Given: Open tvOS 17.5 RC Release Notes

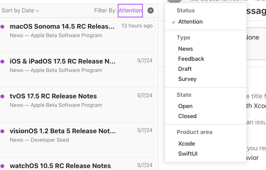Looking at the screenshot, I should pyautogui.click(x=79, y=105).
